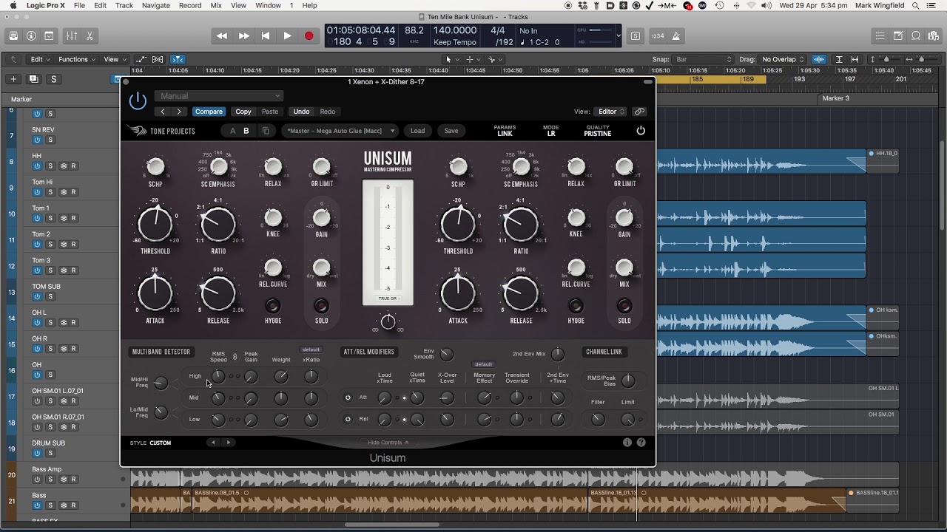Click the red Record button
This screenshot has height=532, width=947.
click(309, 35)
